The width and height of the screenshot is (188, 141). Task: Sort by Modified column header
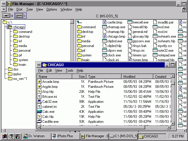pyautogui.click(x=137, y=76)
